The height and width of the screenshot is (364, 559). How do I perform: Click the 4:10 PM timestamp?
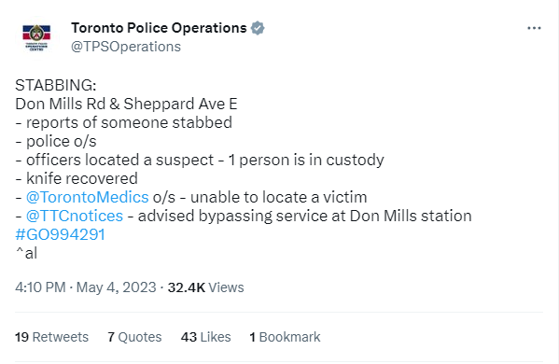click(40, 287)
